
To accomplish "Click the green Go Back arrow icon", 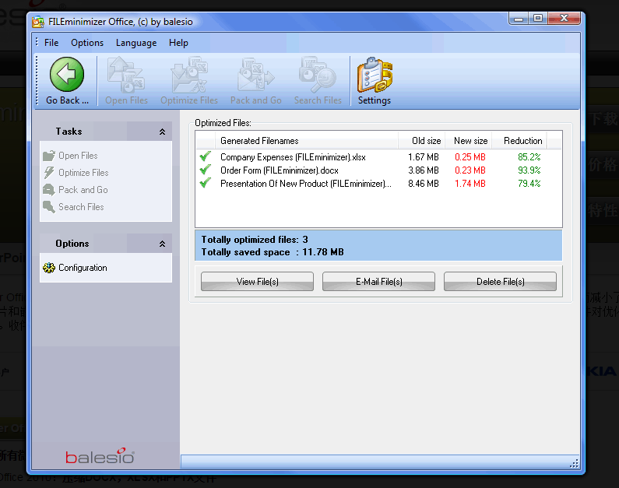I will pos(67,75).
